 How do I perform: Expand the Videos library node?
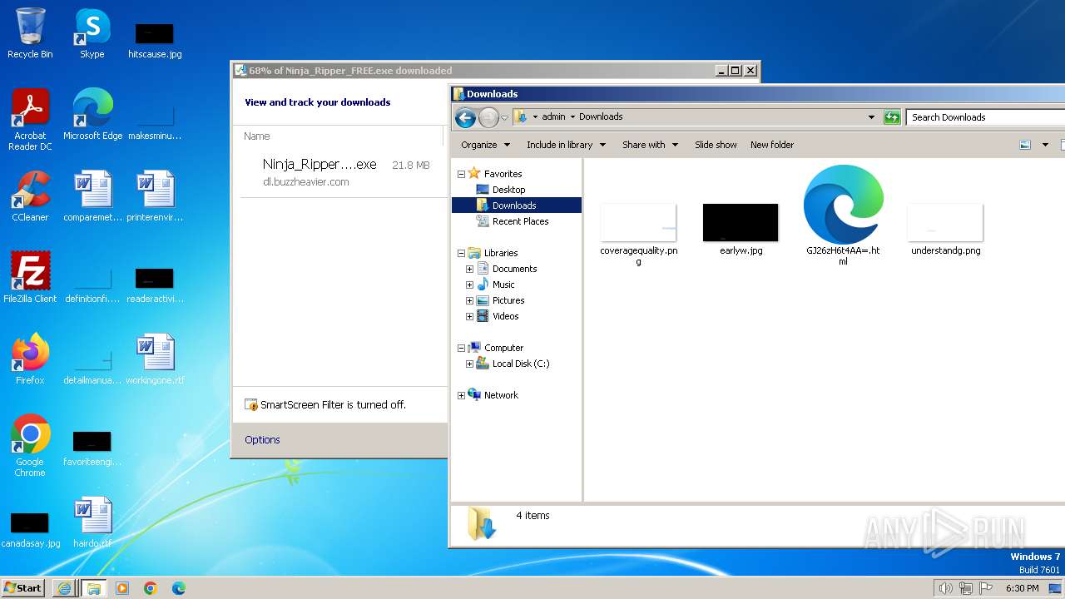pyautogui.click(x=469, y=316)
